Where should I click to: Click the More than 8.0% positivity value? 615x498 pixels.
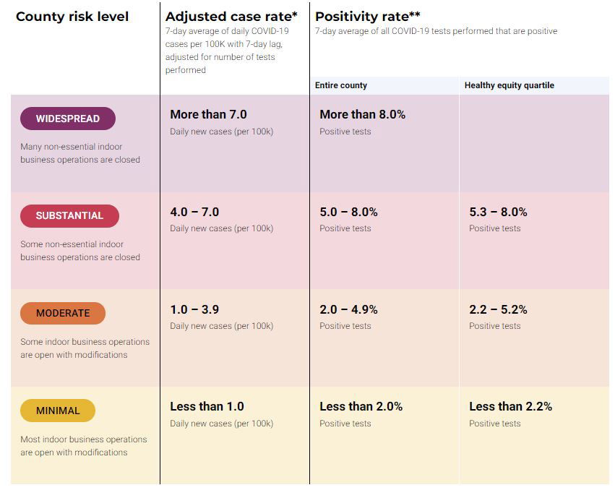tap(363, 114)
